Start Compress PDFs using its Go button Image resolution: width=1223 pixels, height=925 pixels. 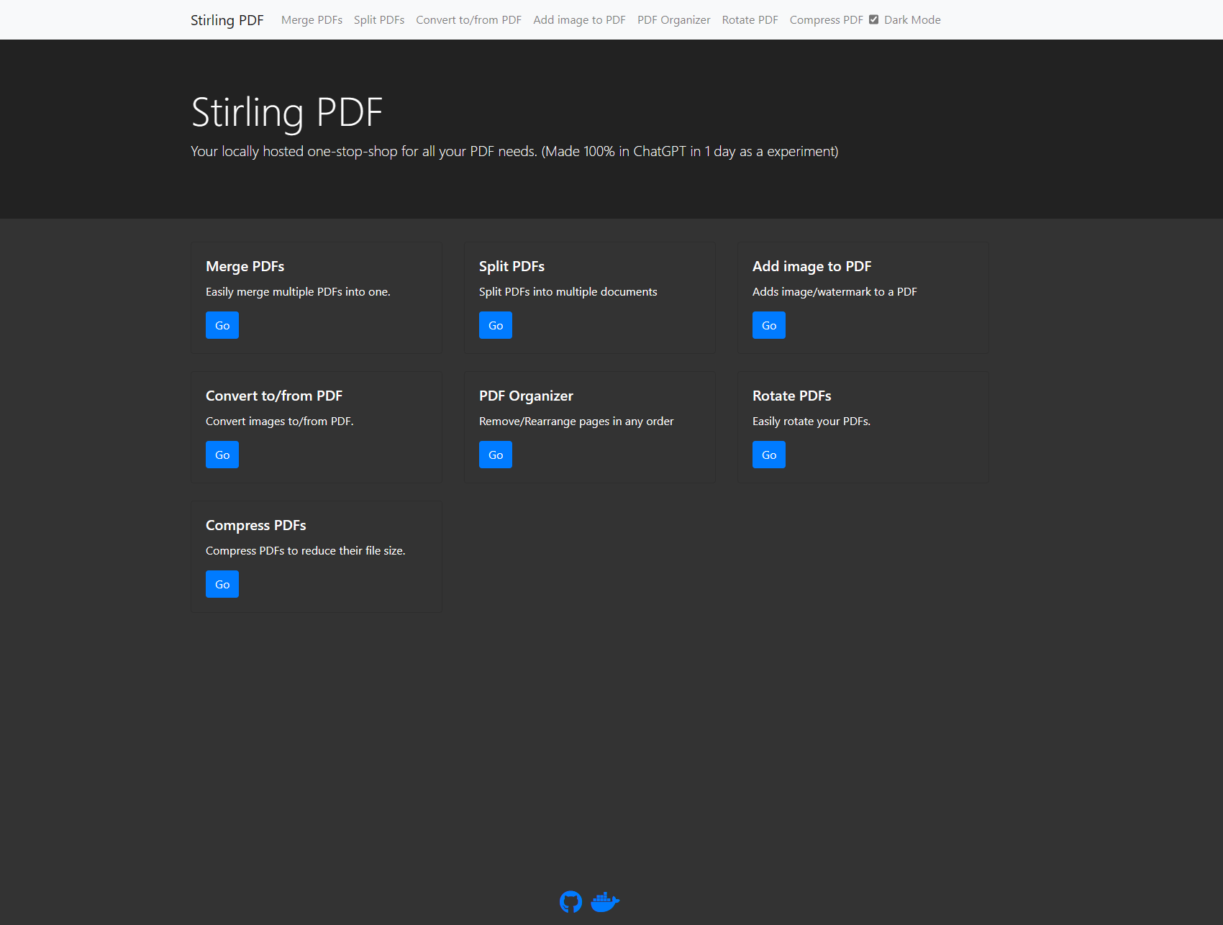pyautogui.click(x=222, y=584)
